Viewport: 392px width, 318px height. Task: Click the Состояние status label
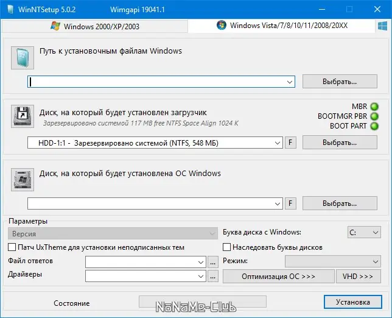point(72,303)
